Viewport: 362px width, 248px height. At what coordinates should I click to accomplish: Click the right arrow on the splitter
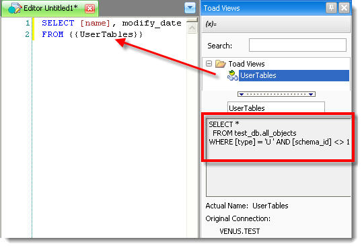click(x=311, y=94)
